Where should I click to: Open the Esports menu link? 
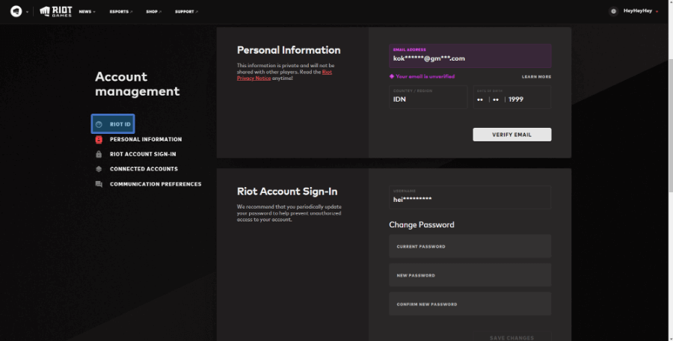(x=121, y=12)
